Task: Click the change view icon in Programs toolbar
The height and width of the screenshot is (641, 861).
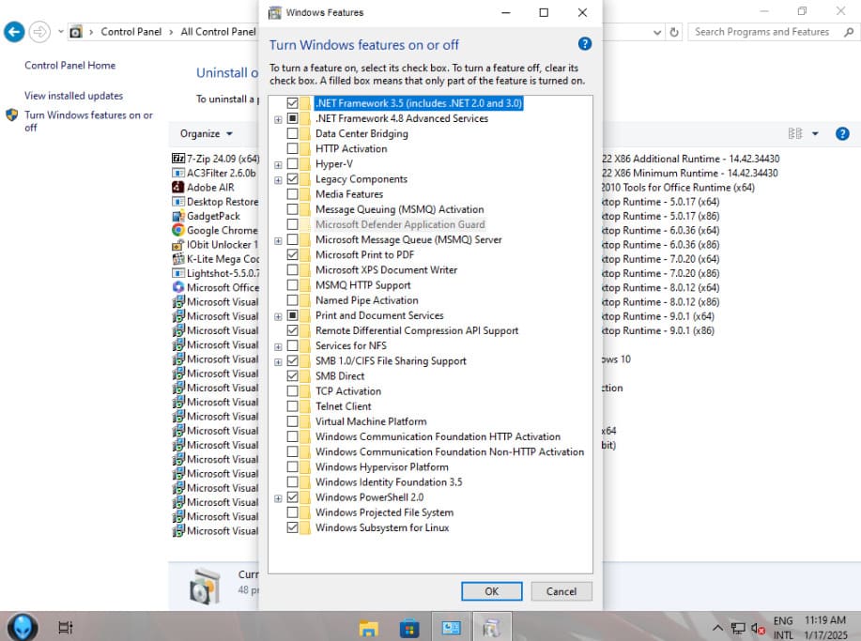Action: pyautogui.click(x=795, y=133)
